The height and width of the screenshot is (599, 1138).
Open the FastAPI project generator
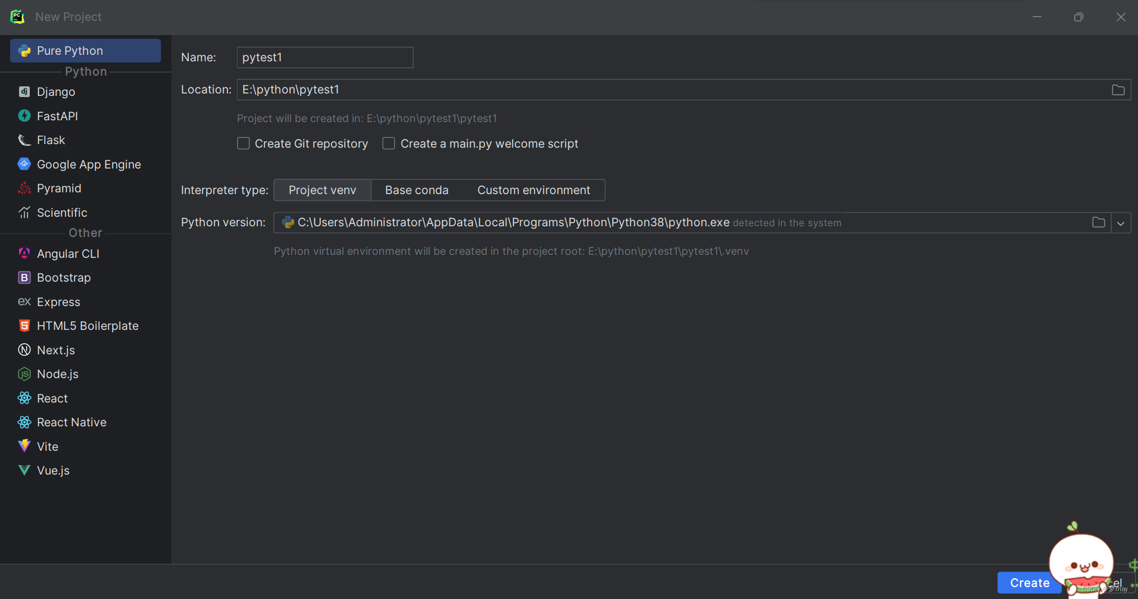click(x=24, y=116)
